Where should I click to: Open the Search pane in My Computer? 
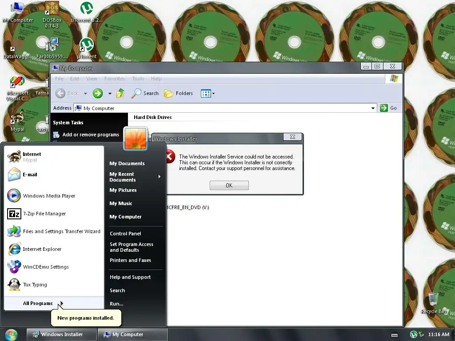pyautogui.click(x=145, y=93)
